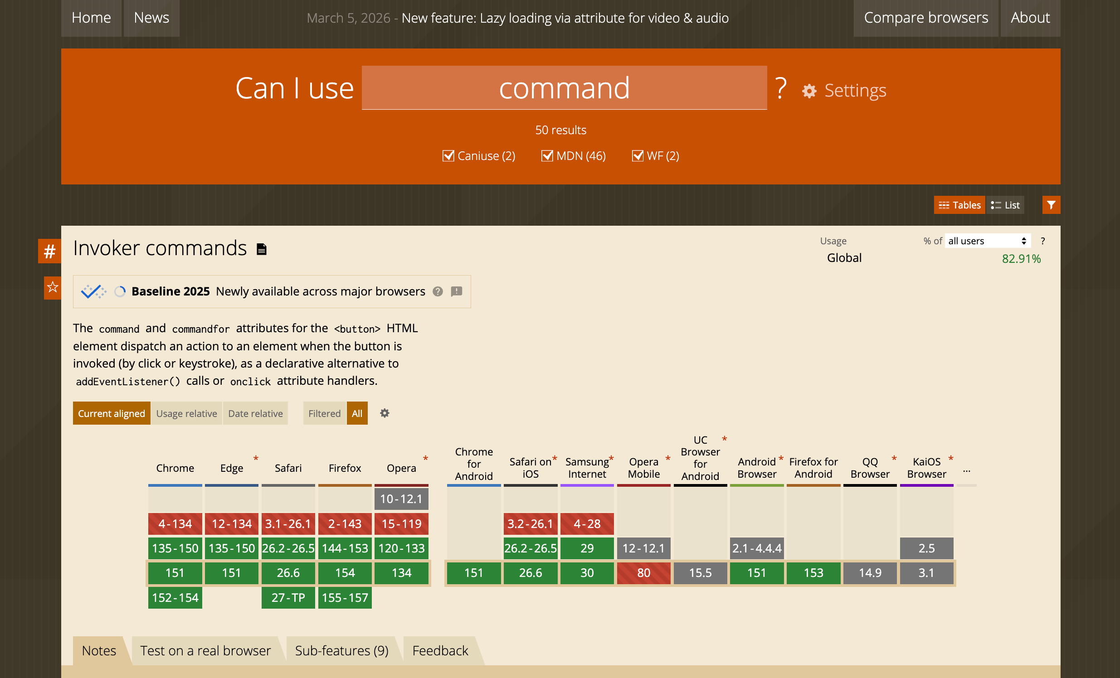Viewport: 1120px width, 678px height.
Task: Open the 'all users' usage dropdown
Action: point(987,241)
